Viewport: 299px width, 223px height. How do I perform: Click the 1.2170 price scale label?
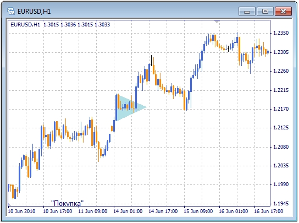click(281, 109)
